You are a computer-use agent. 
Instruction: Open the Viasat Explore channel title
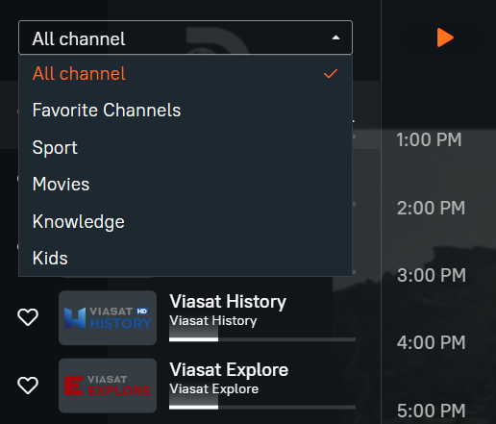pyautogui.click(x=229, y=370)
